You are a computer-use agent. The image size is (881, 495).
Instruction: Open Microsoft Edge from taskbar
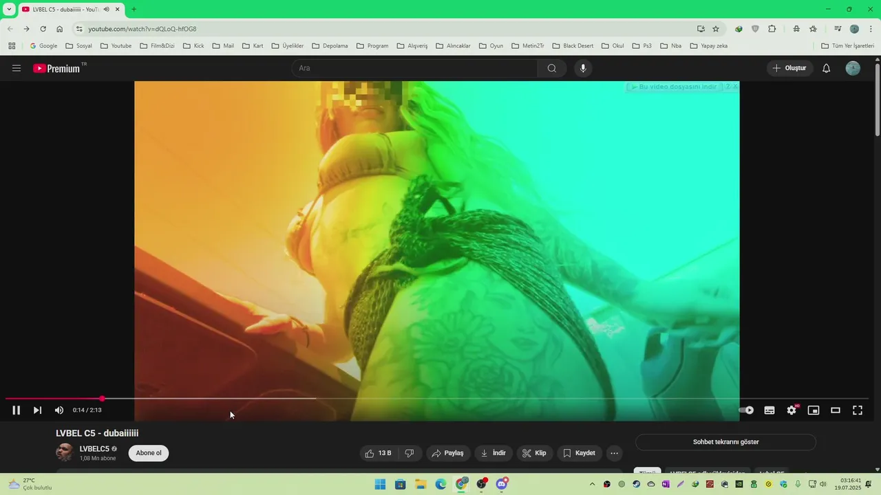coord(440,484)
